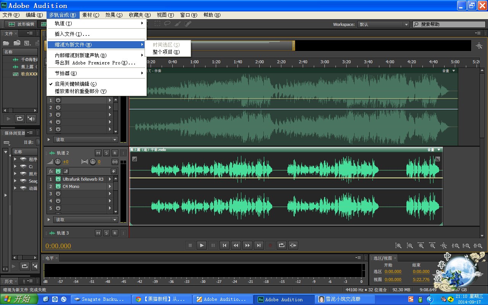
Task: Click the Stop button in transport
Action: pos(190,246)
